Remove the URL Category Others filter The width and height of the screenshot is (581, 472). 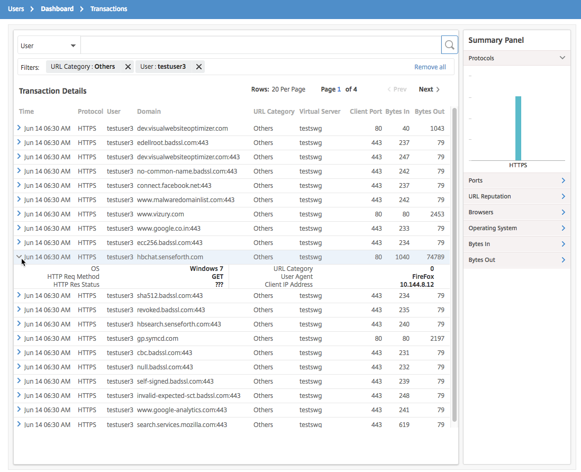[128, 67]
